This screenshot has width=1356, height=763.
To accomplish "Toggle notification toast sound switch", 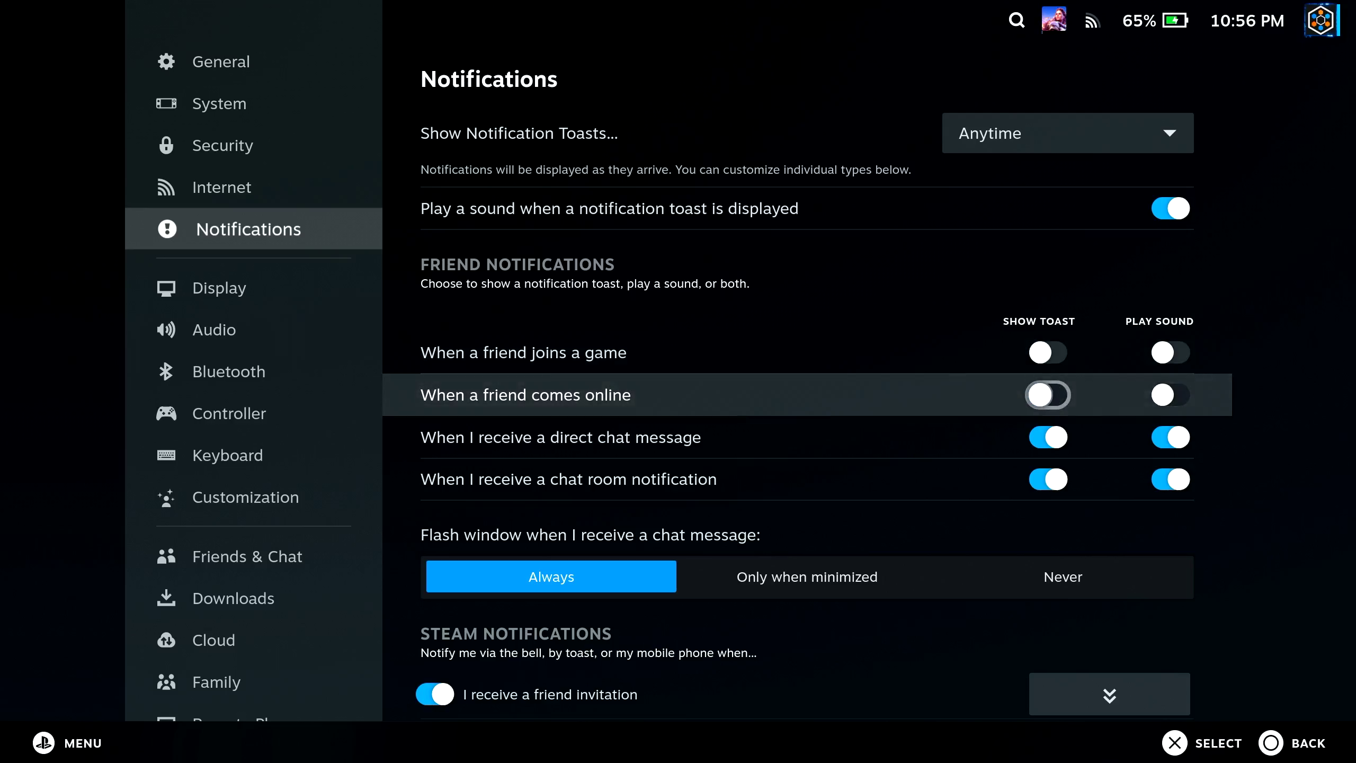I will coord(1170,208).
